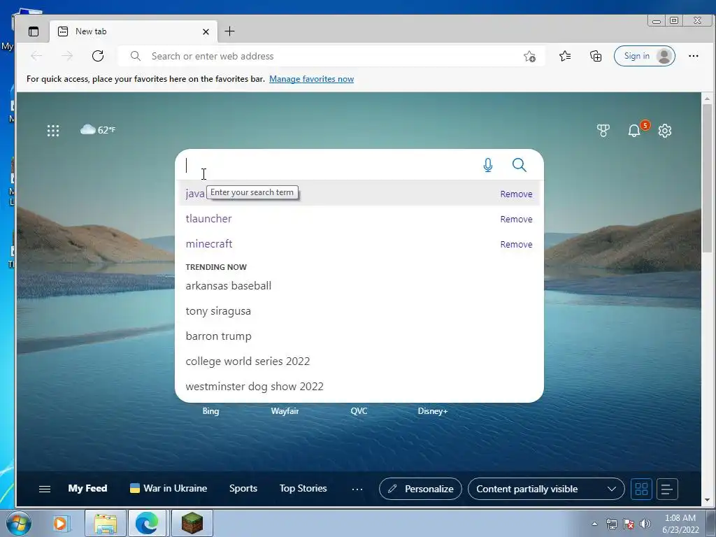Viewport: 716px width, 537px height.
Task: Open page settings gear icon
Action: [665, 131]
